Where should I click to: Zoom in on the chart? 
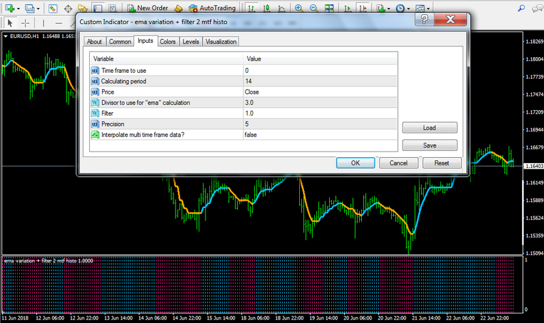tap(298, 9)
